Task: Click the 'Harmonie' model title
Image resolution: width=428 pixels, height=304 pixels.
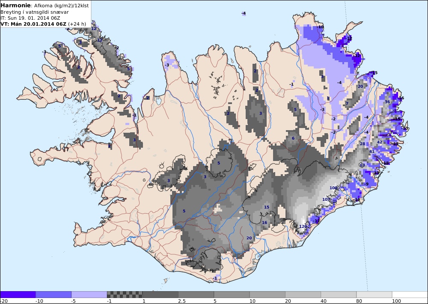Action: (16, 6)
